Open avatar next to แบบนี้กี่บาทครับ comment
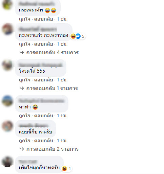Viewport: 164px width, 174px height. pyautogui.click(x=7, y=126)
